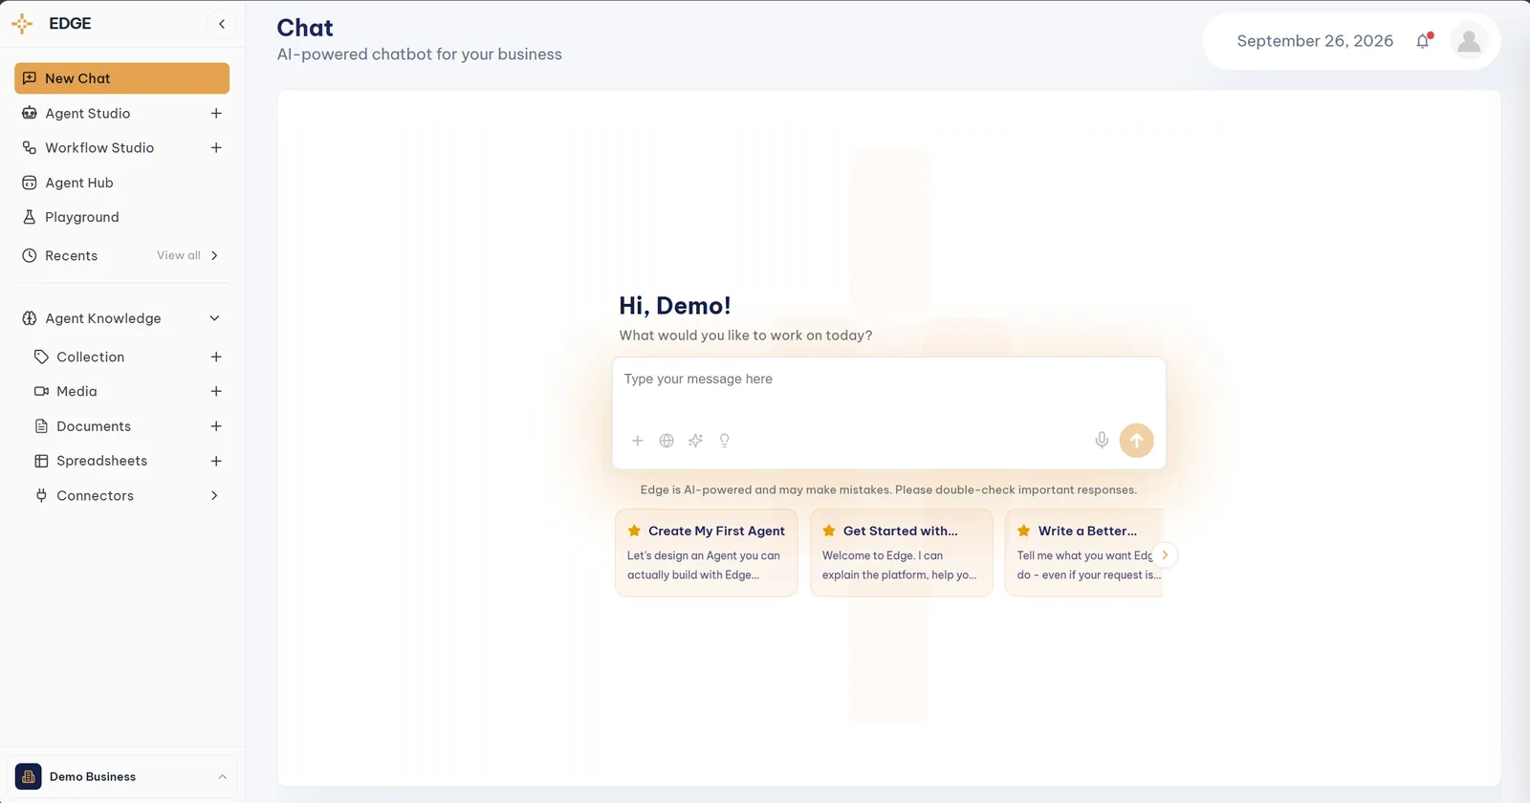Click the lightbulb icon in message box
The image size is (1530, 803).
(x=725, y=441)
